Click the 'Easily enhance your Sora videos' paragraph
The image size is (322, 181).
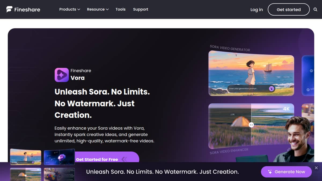(104, 135)
